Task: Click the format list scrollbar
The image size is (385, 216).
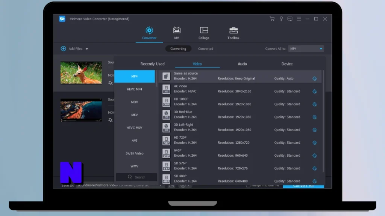Action: click(x=157, y=78)
